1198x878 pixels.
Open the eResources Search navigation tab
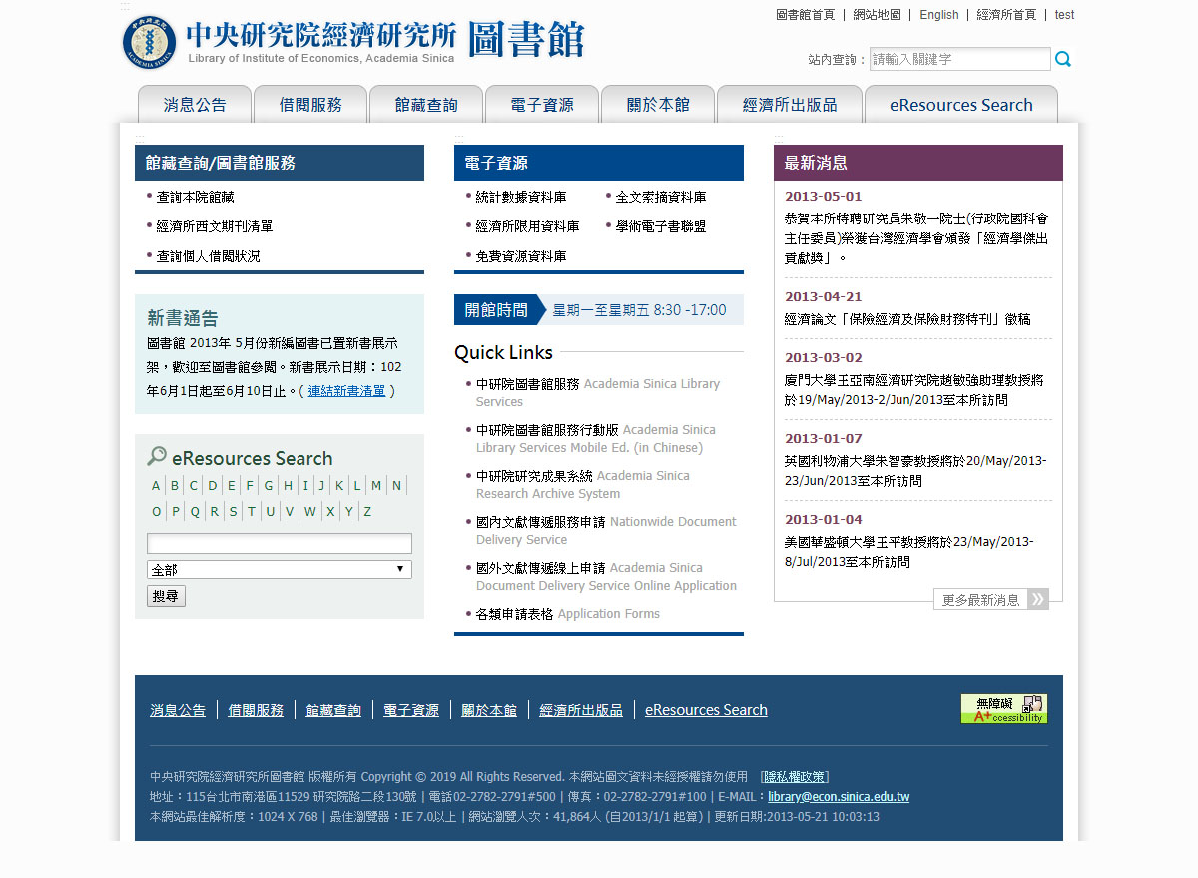coord(961,105)
